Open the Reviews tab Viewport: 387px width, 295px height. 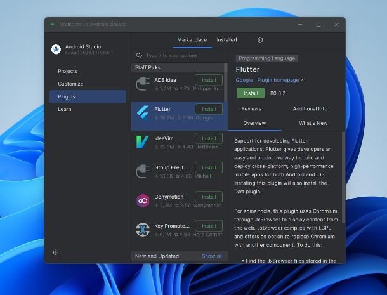[251, 109]
